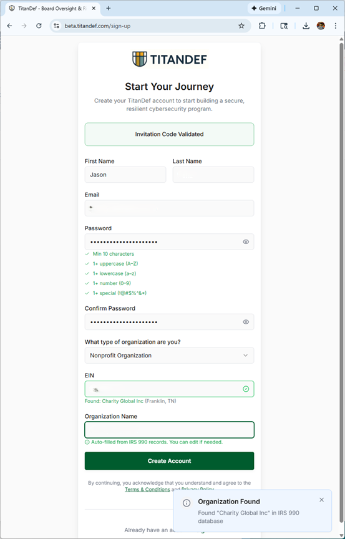This screenshot has height=539, width=345.
Task: Click the TitanDef logo
Action: pyautogui.click(x=170, y=59)
